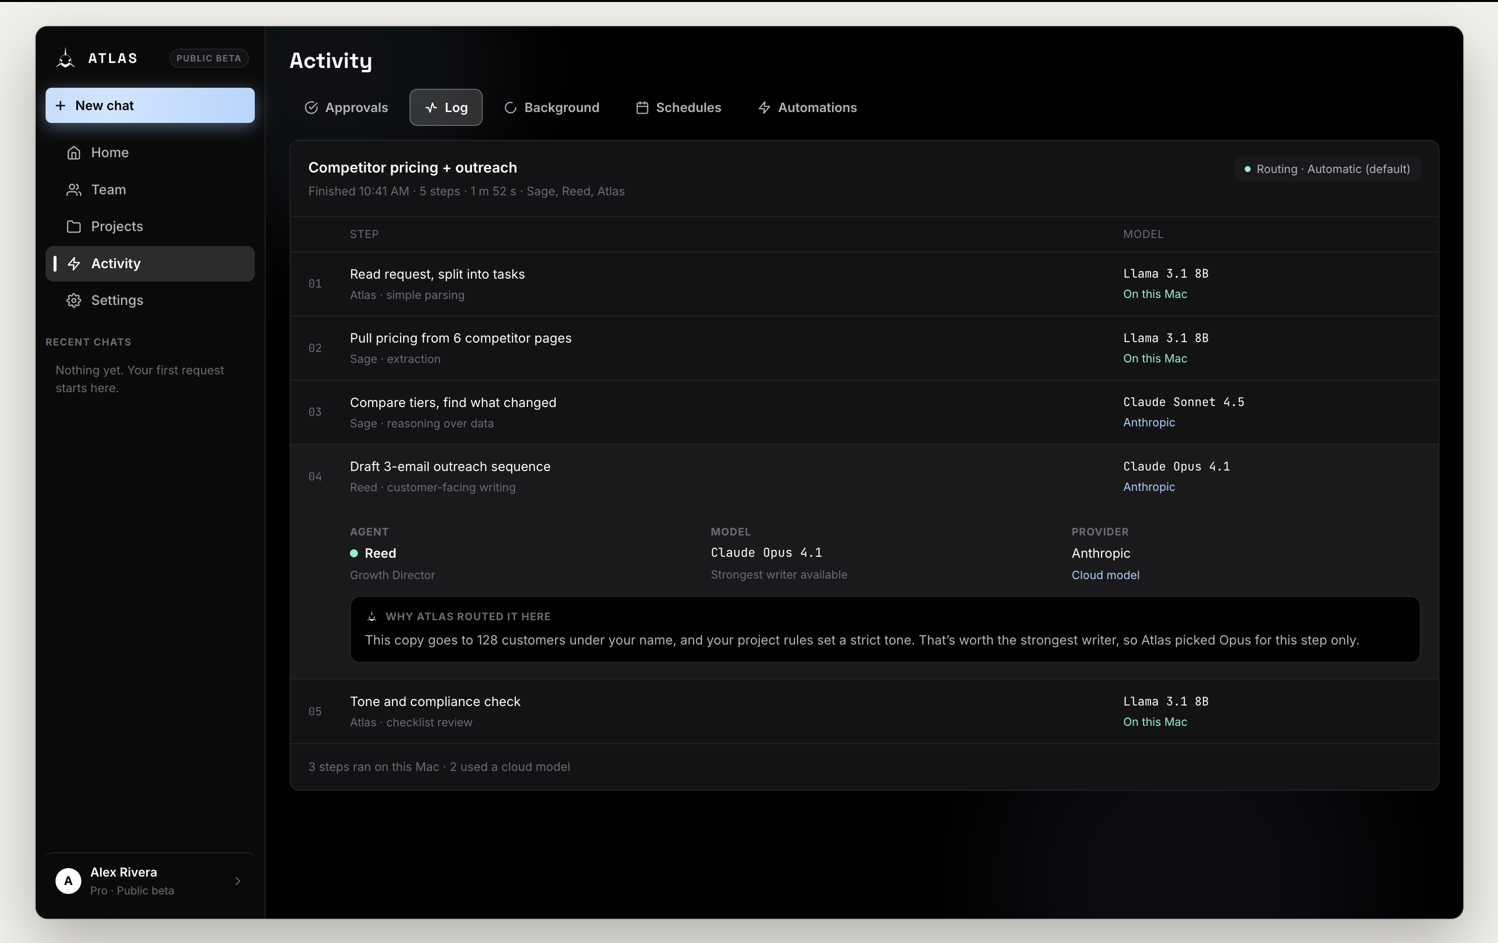Click the 'Competitor pricing + outreach' title
1498x943 pixels.
412,167
